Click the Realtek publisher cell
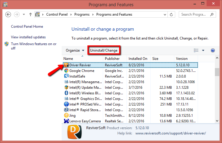 coord(114,121)
